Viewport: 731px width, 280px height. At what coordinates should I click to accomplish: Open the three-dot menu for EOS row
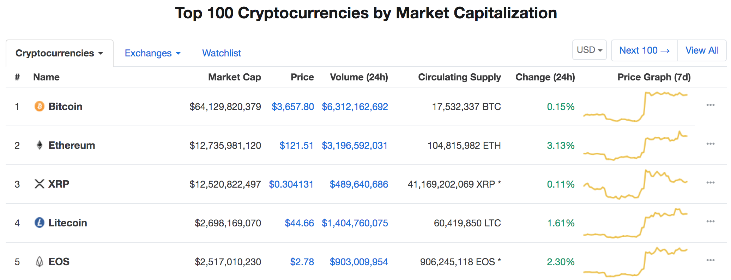[x=711, y=260]
